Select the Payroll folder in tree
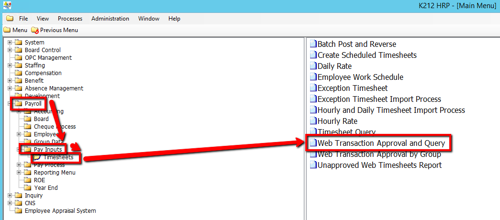The height and width of the screenshot is (220, 500). (x=33, y=104)
